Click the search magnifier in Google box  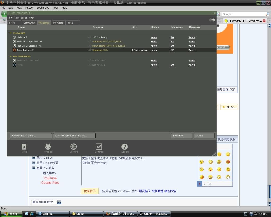(267, 14)
